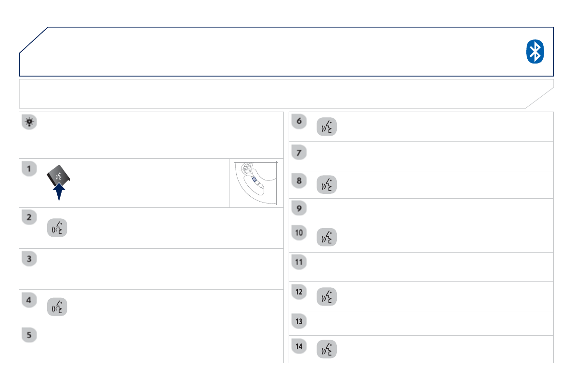573x382 pixels.
Task: Tap the voice icon next to step 8
Action: pos(327,185)
